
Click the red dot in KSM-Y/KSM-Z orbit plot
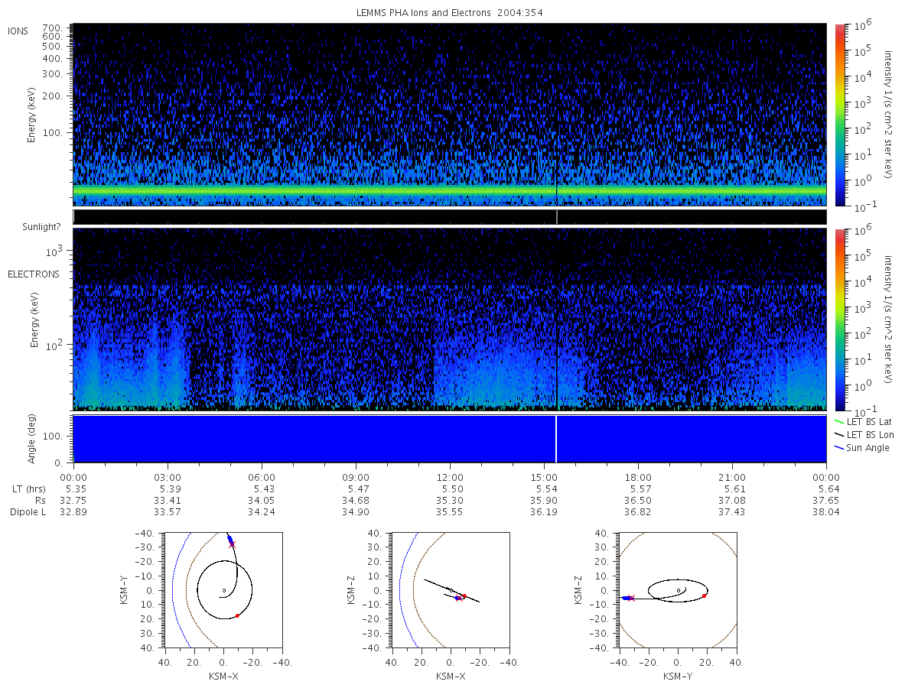[x=704, y=596]
